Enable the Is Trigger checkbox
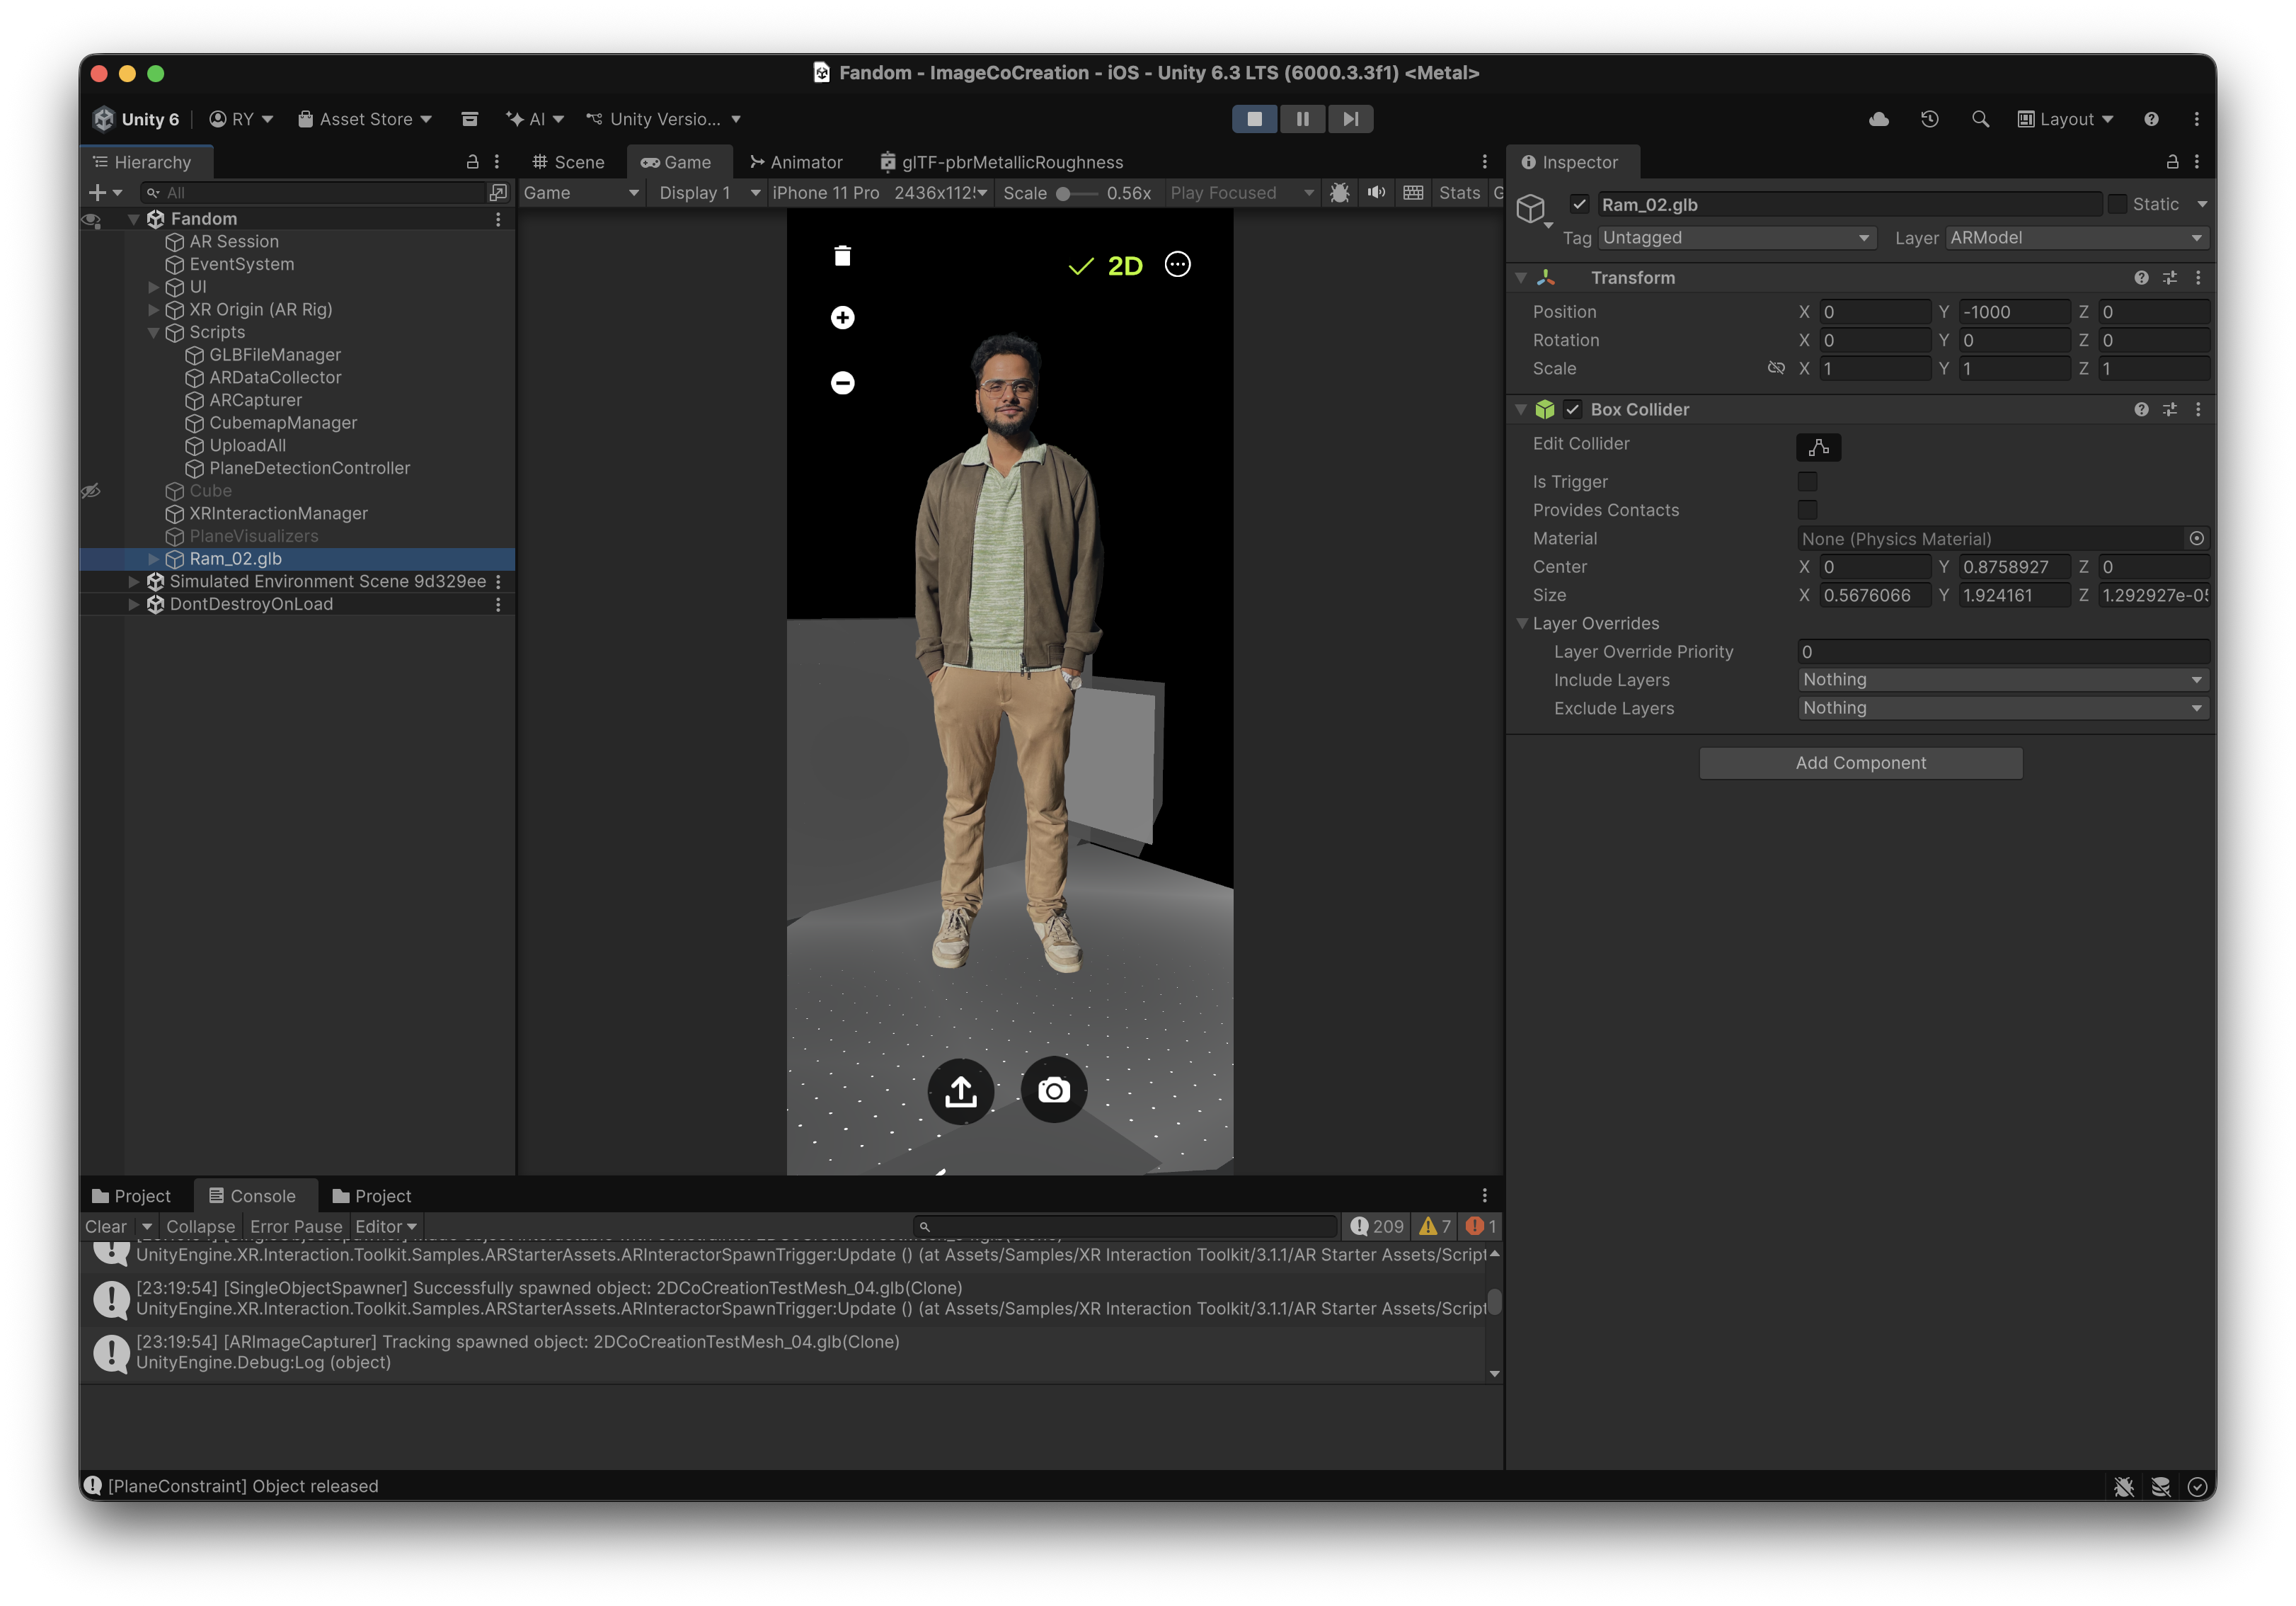The image size is (2296, 1606). [x=1807, y=482]
